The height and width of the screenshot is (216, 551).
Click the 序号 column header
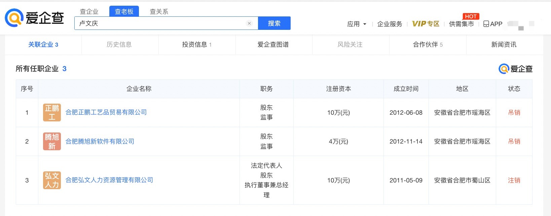point(27,89)
